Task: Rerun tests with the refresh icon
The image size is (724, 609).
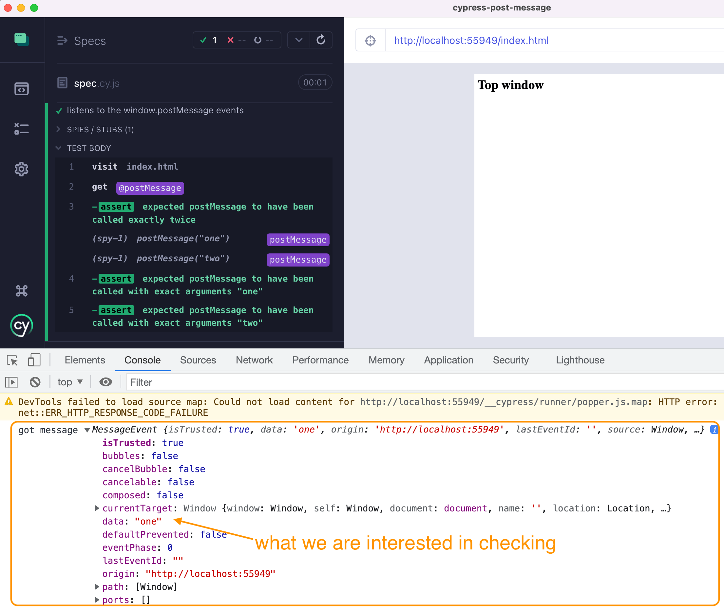Action: tap(321, 40)
